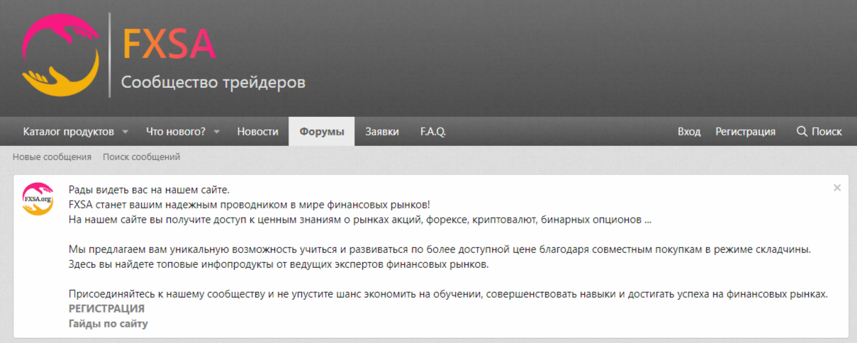The image size is (857, 343).
Task: Go to the Новости tab
Action: pos(257,131)
